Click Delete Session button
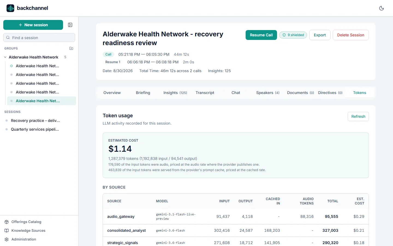393x246 pixels. [x=351, y=35]
